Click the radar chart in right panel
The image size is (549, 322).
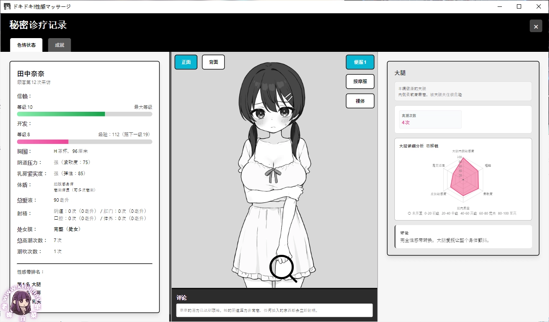click(463, 178)
